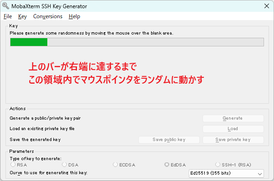The height and width of the screenshot is (181, 274).
Task: Click Save private key button
Action: click(233, 140)
